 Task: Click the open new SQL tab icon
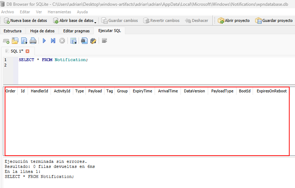point(6,41)
